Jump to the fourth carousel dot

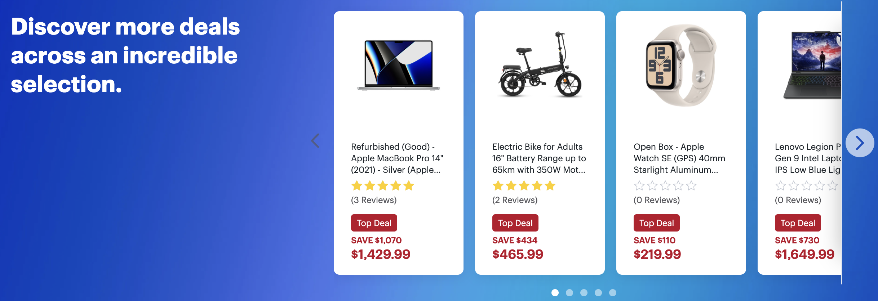coord(598,293)
